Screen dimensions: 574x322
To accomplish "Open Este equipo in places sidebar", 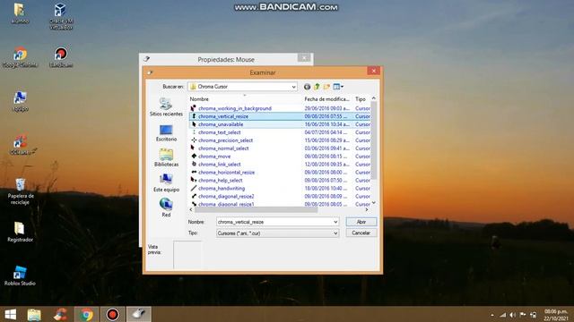I will [x=166, y=182].
